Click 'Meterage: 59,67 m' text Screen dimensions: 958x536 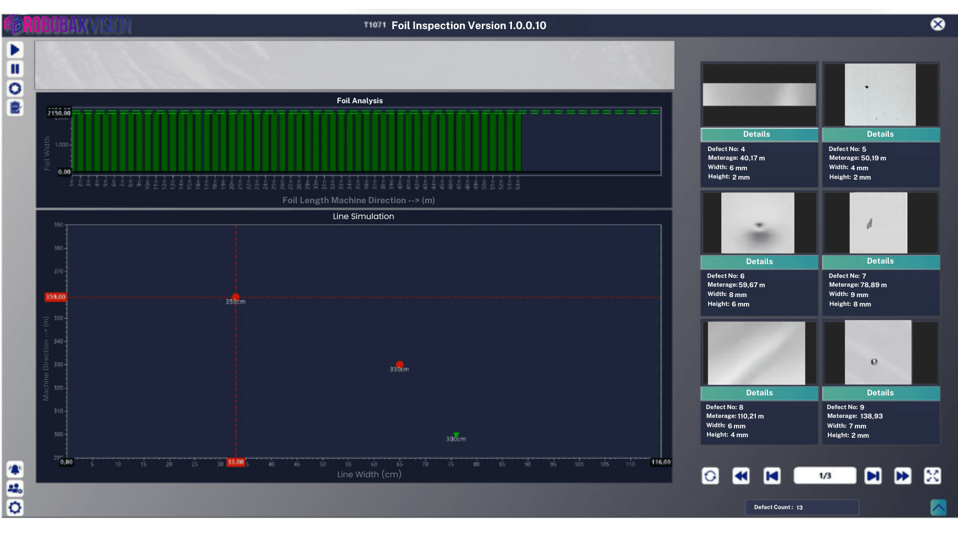pyautogui.click(x=736, y=285)
